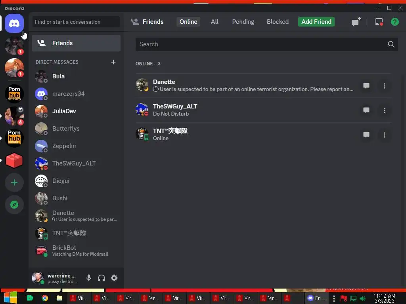406x304 pixels.
Task: Click Find or start a conversation box
Action: 76,22
